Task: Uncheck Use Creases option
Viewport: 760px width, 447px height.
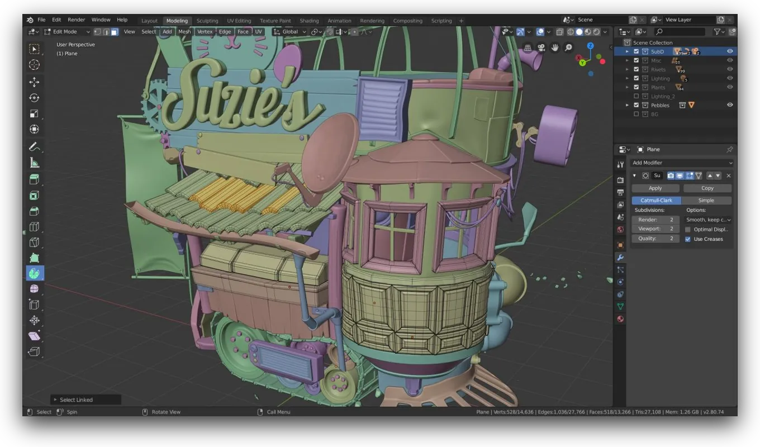Action: (688, 239)
